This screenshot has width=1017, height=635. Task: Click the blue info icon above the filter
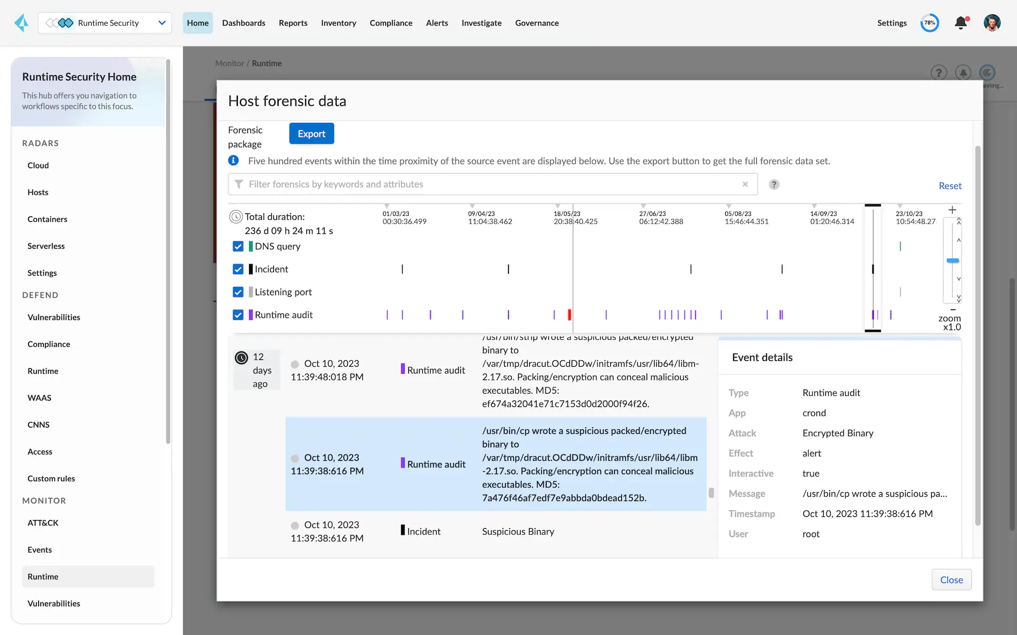[x=233, y=160]
